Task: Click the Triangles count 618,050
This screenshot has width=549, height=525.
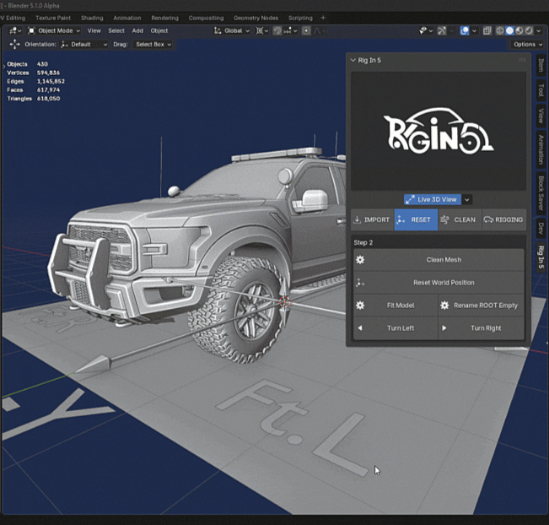Action: [x=48, y=99]
